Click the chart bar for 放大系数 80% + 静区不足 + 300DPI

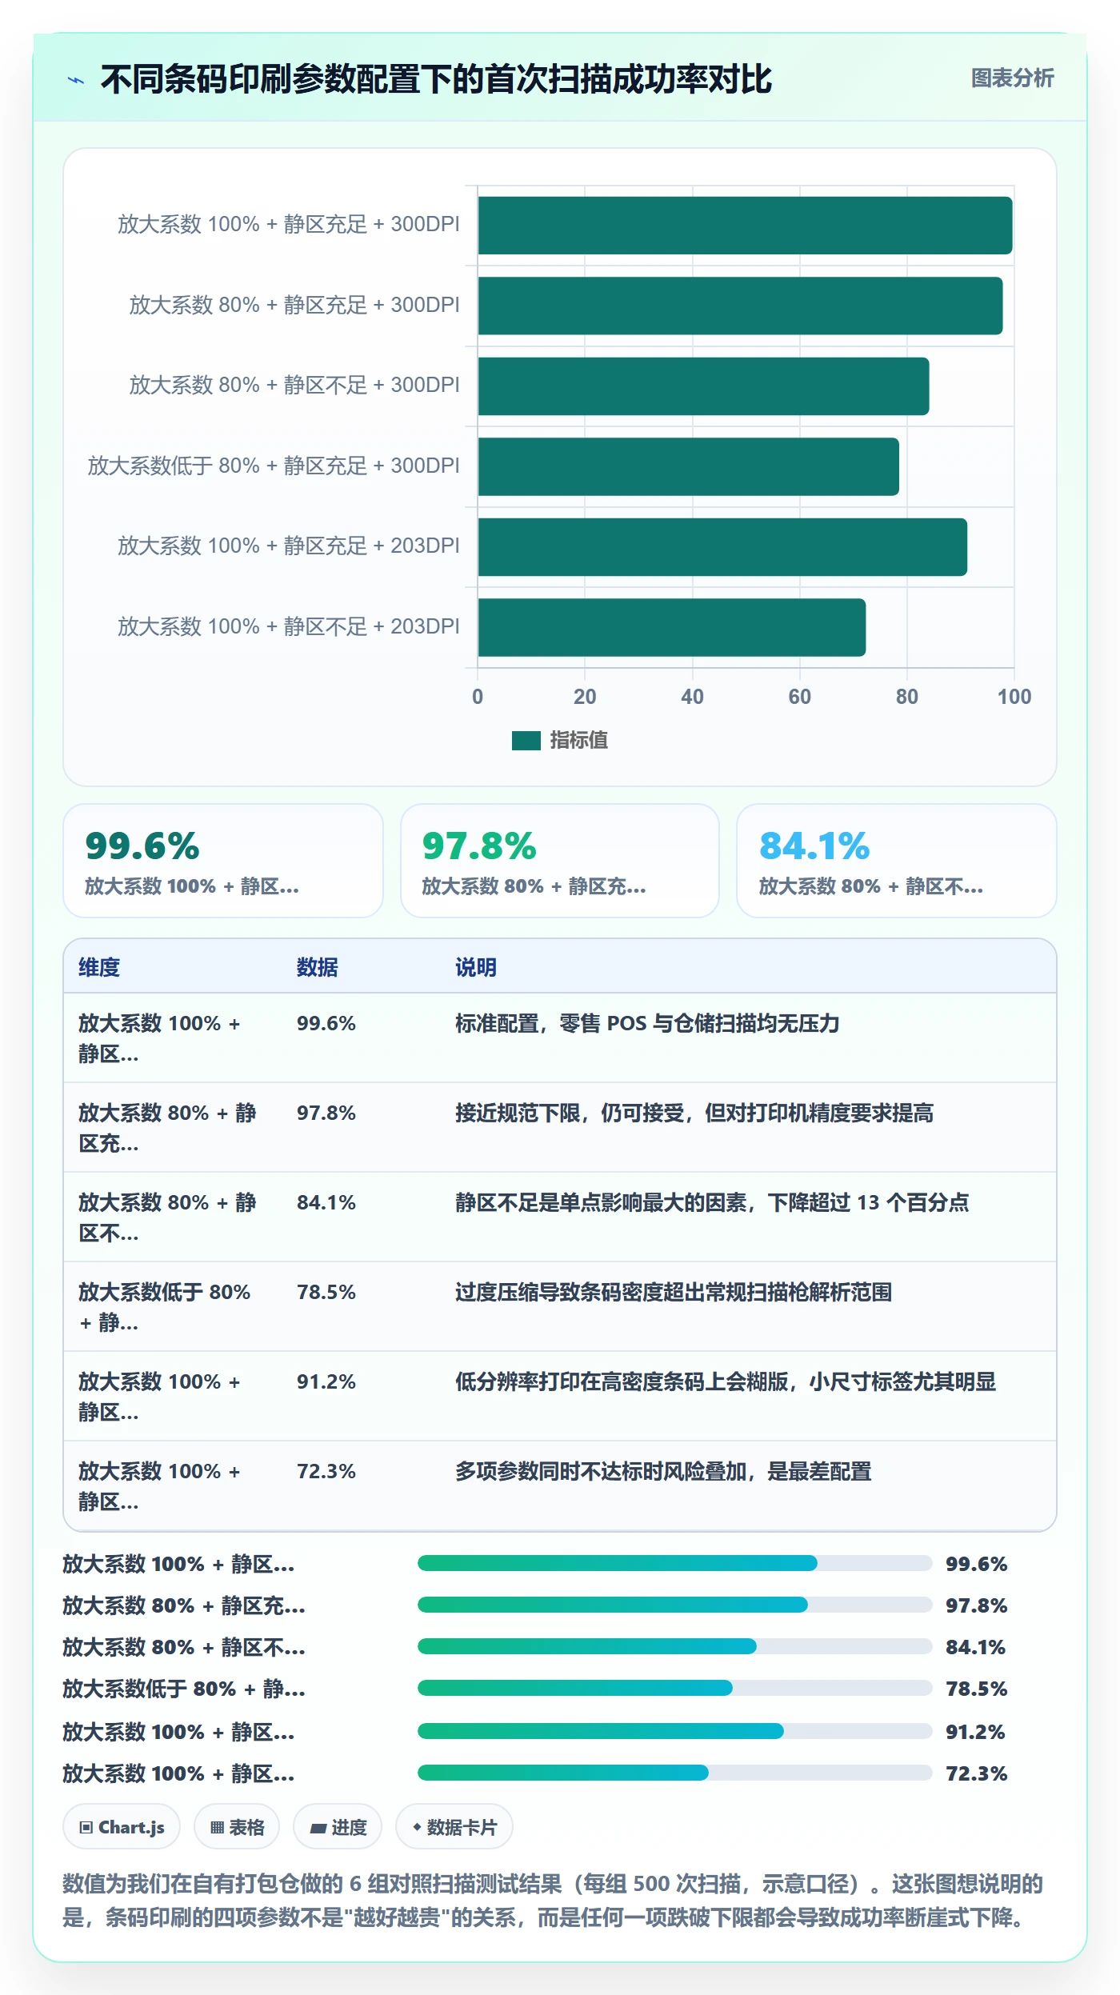[x=703, y=386]
